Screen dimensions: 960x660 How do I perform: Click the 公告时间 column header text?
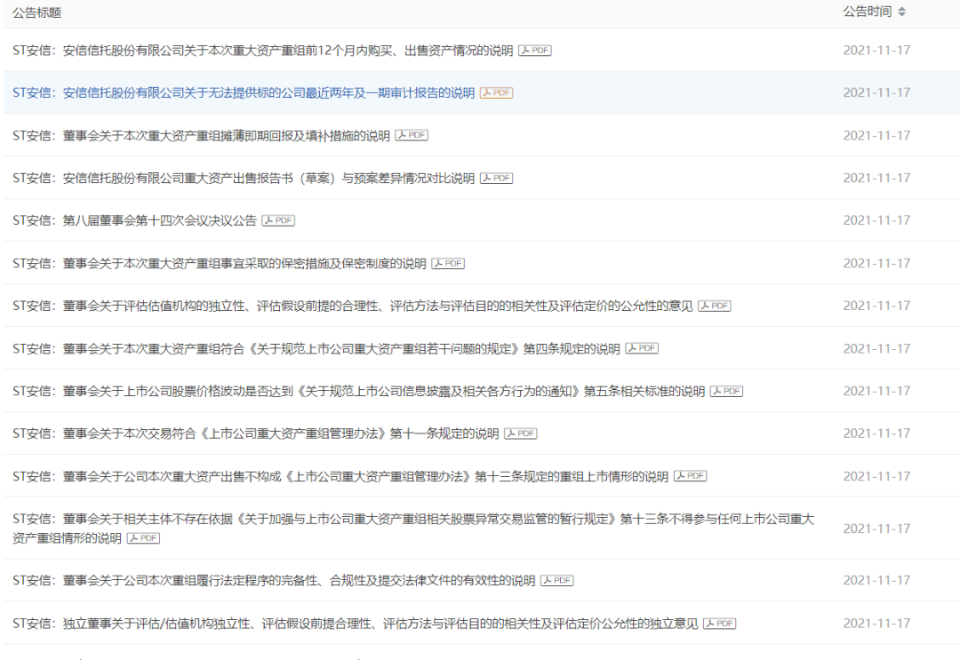point(867,12)
